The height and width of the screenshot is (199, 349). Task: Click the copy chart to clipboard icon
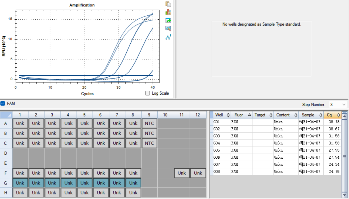pyautogui.click(x=168, y=4)
